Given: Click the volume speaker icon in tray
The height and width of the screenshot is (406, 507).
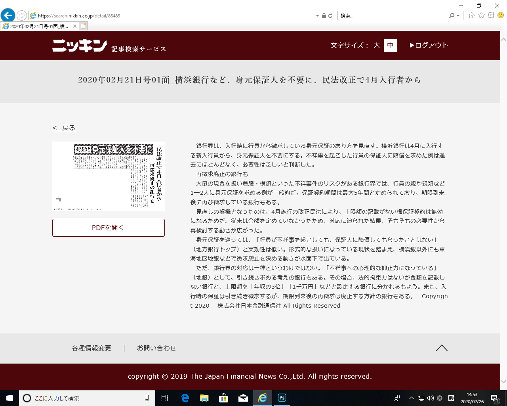Looking at the screenshot, I should coord(431,398).
